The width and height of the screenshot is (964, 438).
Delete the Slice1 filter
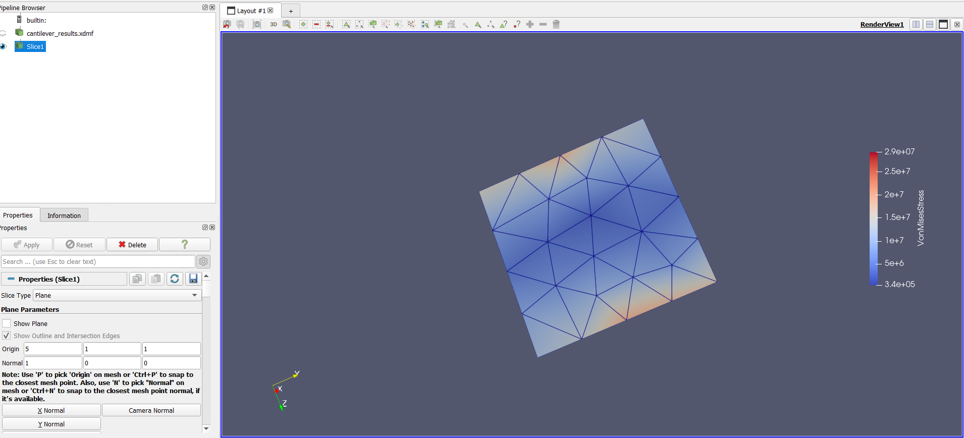132,245
